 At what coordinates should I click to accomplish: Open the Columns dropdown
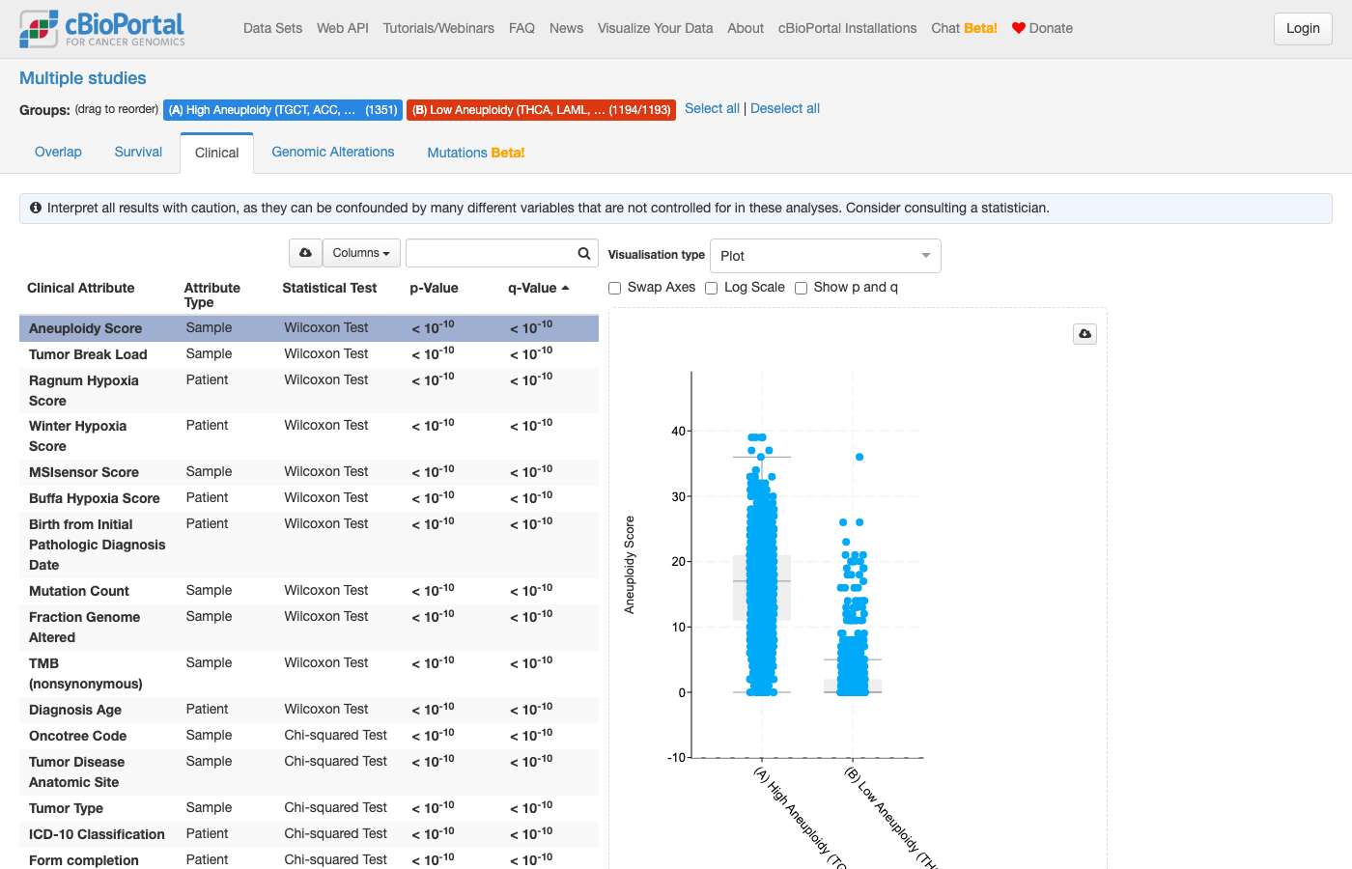coord(361,253)
